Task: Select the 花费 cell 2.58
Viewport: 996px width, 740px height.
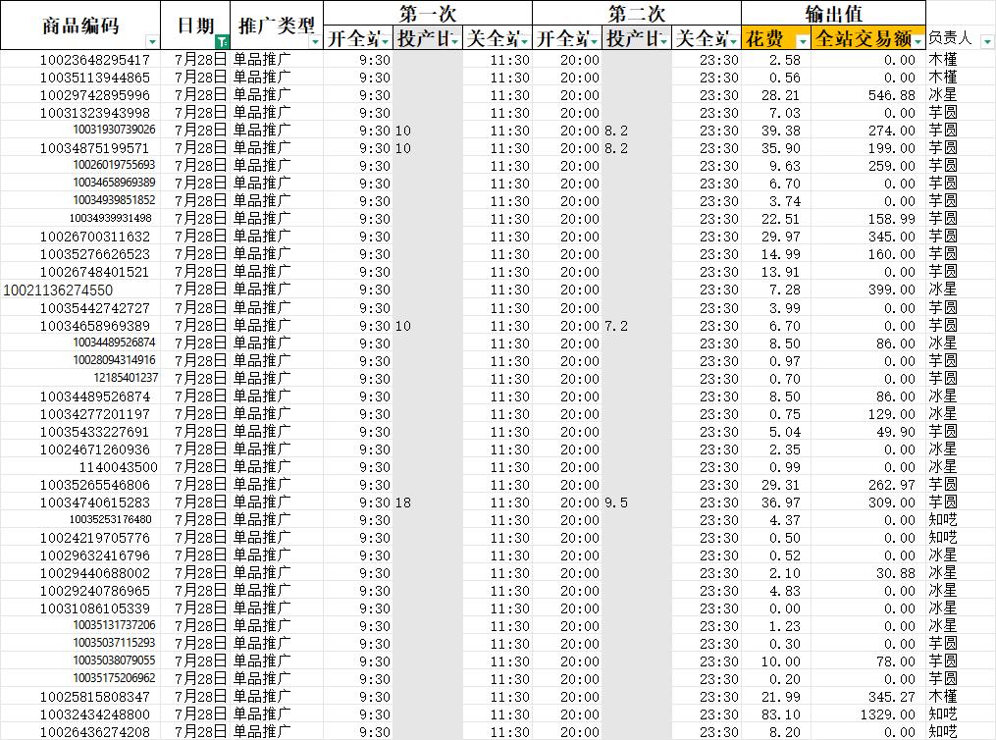Action: (776, 60)
